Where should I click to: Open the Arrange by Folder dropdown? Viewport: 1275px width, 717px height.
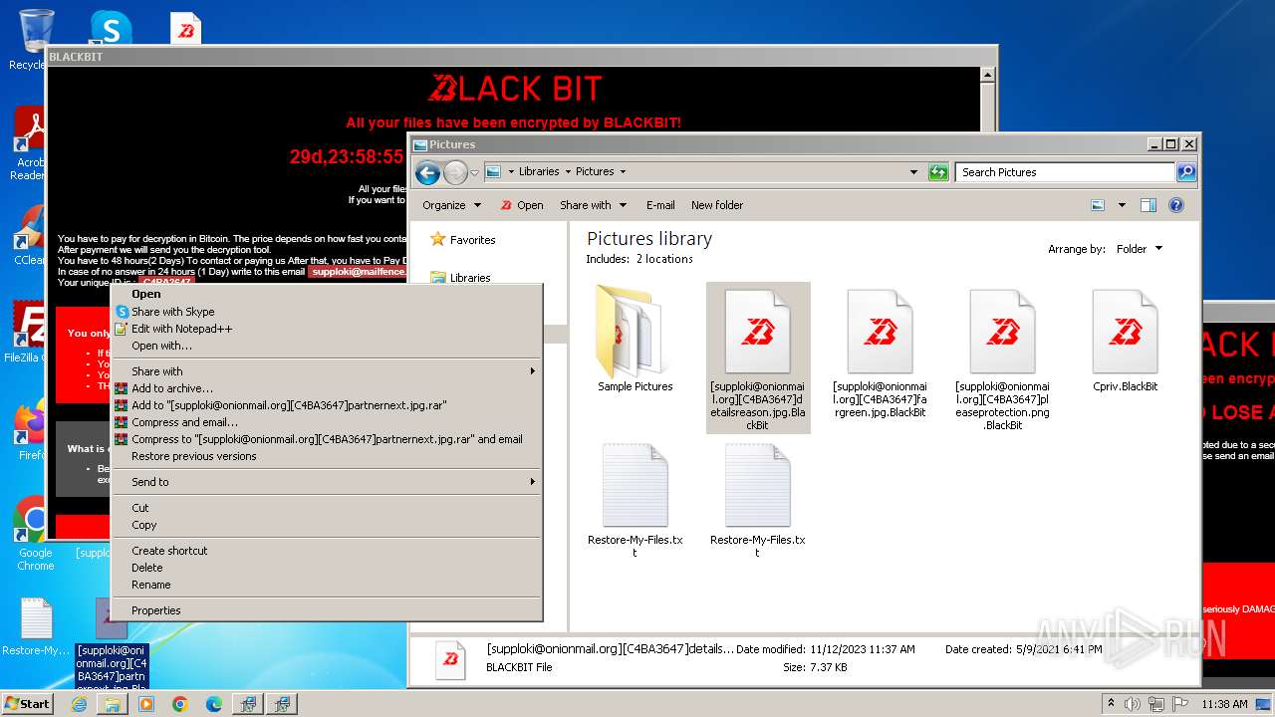(x=1139, y=249)
